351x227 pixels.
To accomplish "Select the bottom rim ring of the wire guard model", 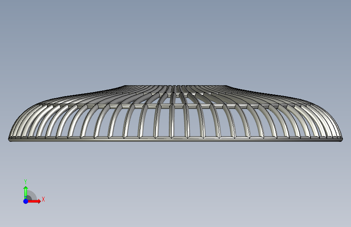I will coord(176,139).
